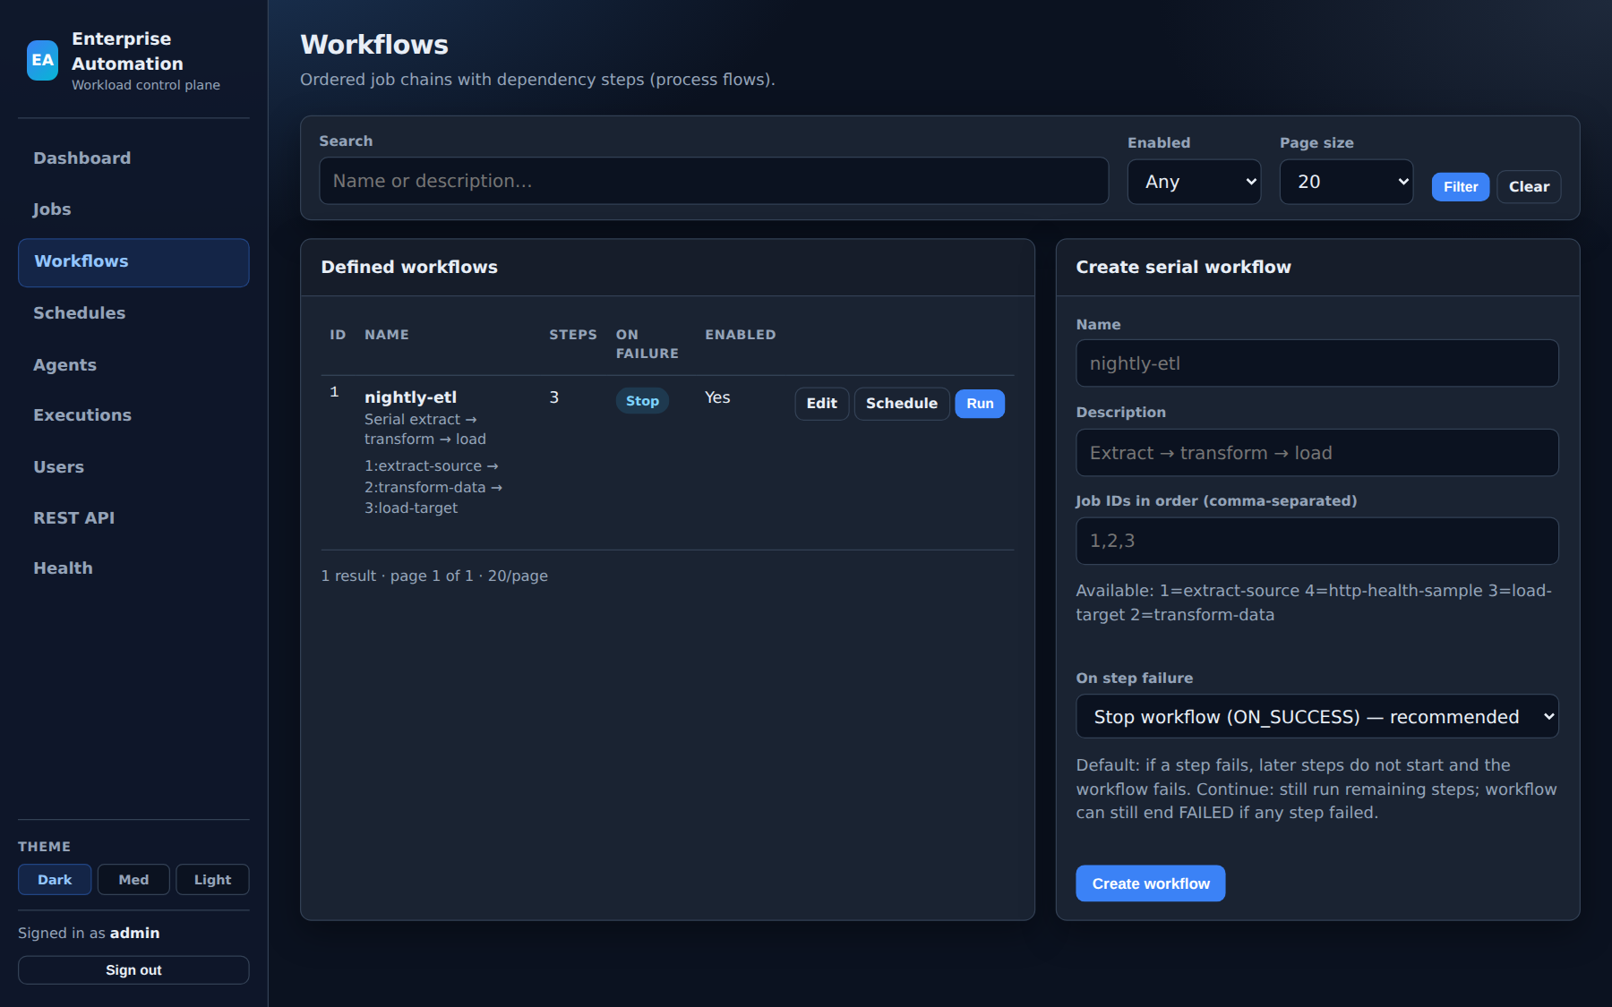
Task: Edit the nightly-etl workflow
Action: (x=821, y=404)
